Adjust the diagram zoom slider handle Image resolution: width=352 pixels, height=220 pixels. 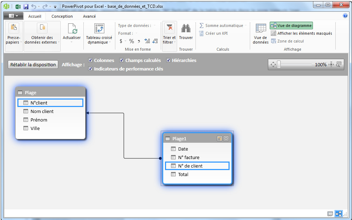coord(279,64)
